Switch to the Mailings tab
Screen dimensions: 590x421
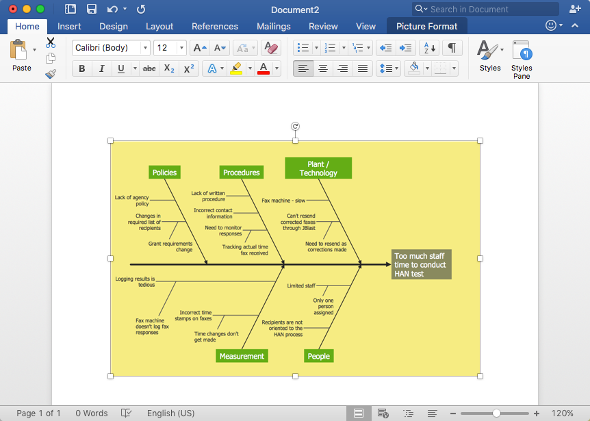(274, 26)
